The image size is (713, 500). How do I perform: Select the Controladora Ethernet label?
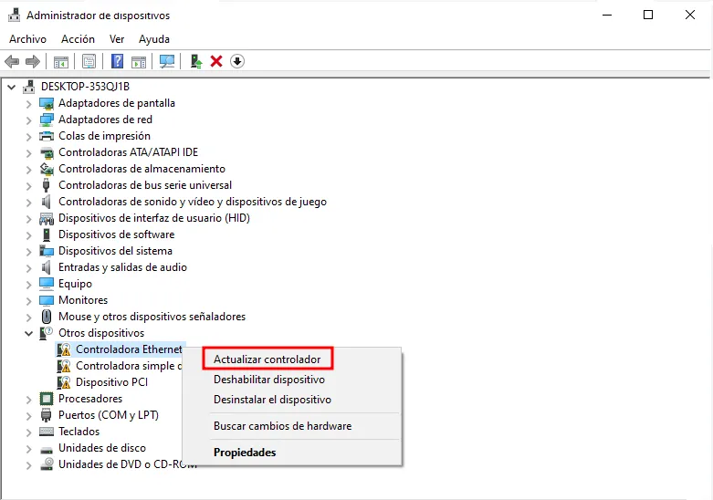[129, 349]
